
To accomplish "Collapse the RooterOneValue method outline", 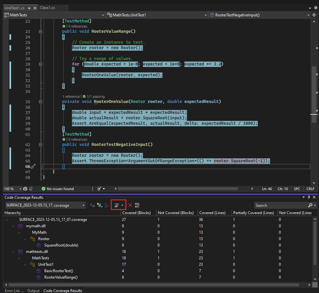I will 40,102.
